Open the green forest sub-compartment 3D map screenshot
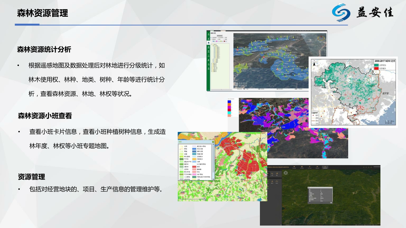The width and height of the screenshot is (406, 228). tap(267, 60)
